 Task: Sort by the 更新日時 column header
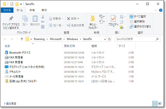[70, 46]
